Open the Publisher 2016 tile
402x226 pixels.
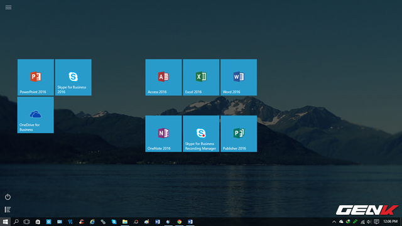(x=239, y=134)
